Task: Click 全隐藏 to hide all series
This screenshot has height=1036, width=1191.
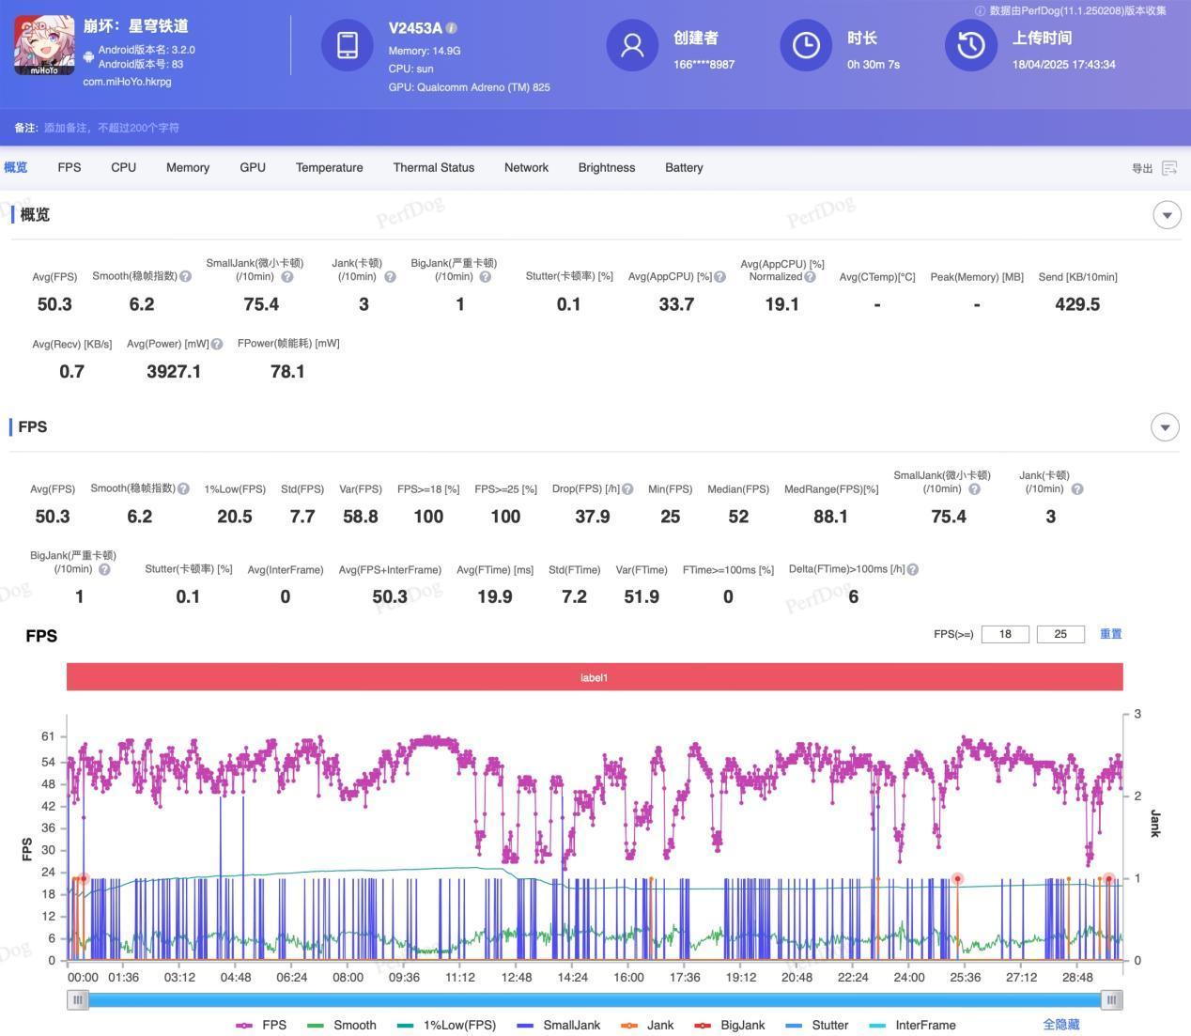Action: pyautogui.click(x=1060, y=1025)
